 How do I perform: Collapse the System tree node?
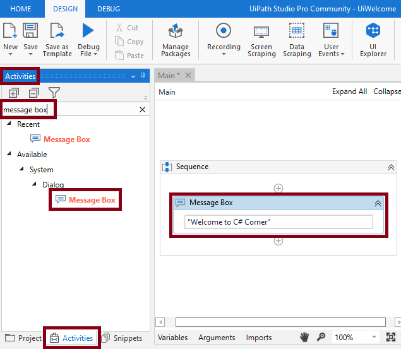pos(21,169)
